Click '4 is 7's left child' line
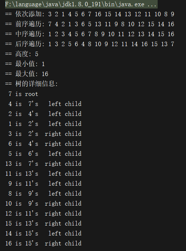Image resolution: width=186 pixels, height=251 pixels. [45, 104]
